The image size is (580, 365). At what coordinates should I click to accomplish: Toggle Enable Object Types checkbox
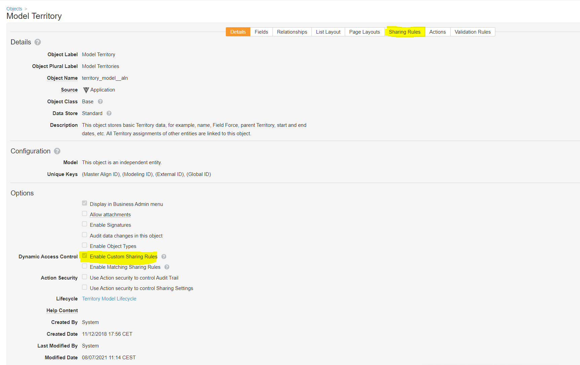[85, 245]
